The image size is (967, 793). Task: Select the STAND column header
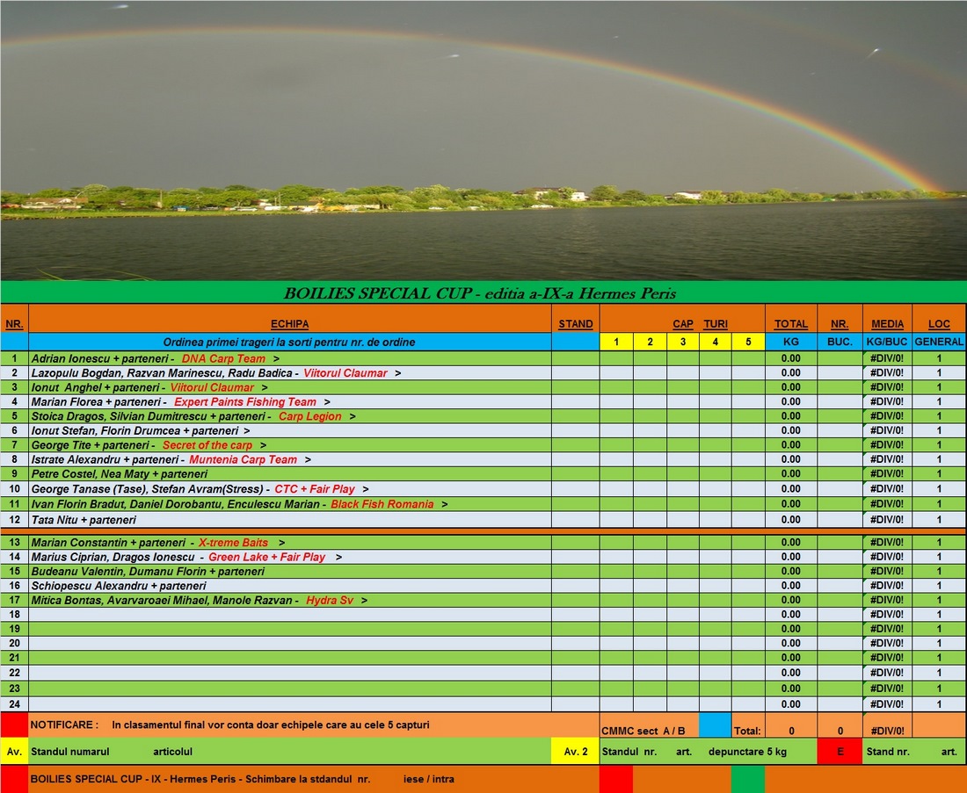click(x=576, y=324)
